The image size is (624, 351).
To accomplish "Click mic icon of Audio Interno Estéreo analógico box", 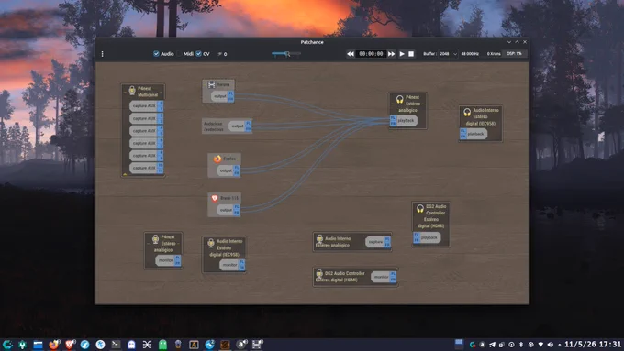I will click(319, 239).
